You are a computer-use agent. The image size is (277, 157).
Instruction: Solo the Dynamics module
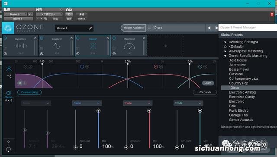click(x=5, y=53)
